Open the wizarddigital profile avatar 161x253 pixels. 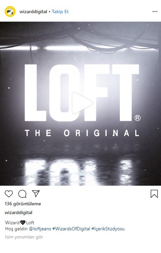coord(10,11)
